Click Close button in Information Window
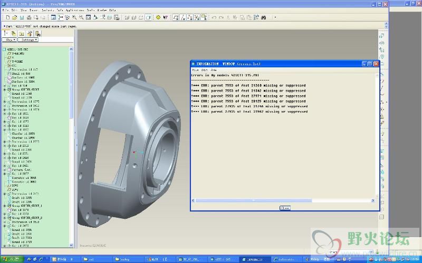Image resolution: width=422 pixels, height=263 pixels. (285, 208)
